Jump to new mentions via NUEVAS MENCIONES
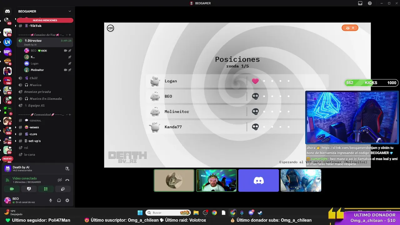The height and width of the screenshot is (225, 400). coord(45,20)
